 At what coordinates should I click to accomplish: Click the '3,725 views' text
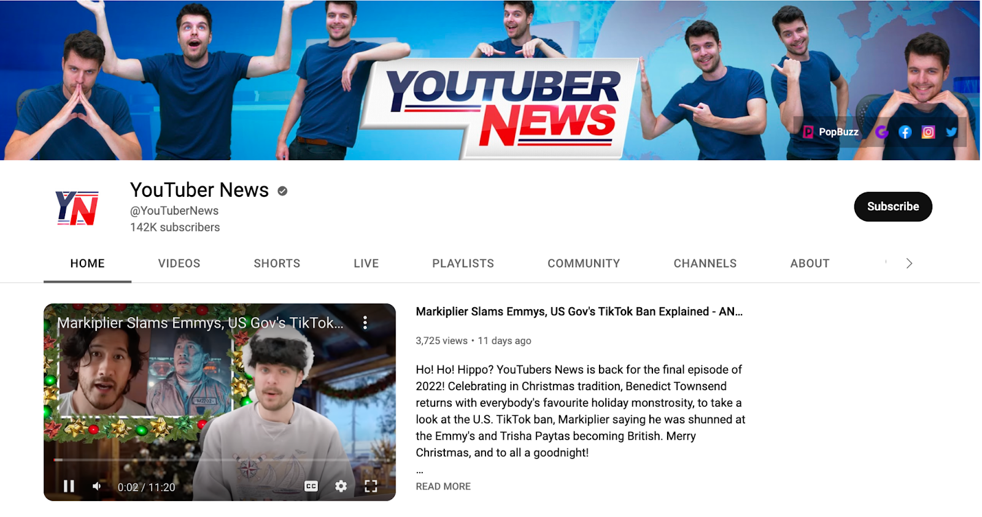(x=441, y=340)
